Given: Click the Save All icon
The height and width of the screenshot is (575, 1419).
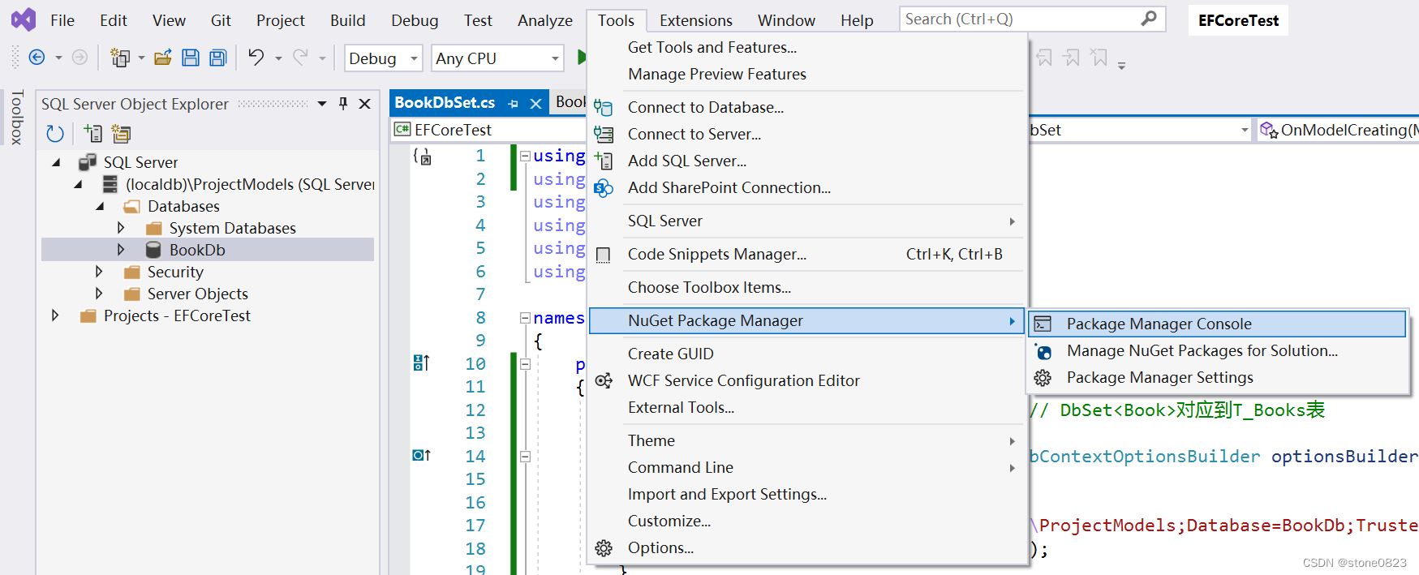Looking at the screenshot, I should (218, 58).
